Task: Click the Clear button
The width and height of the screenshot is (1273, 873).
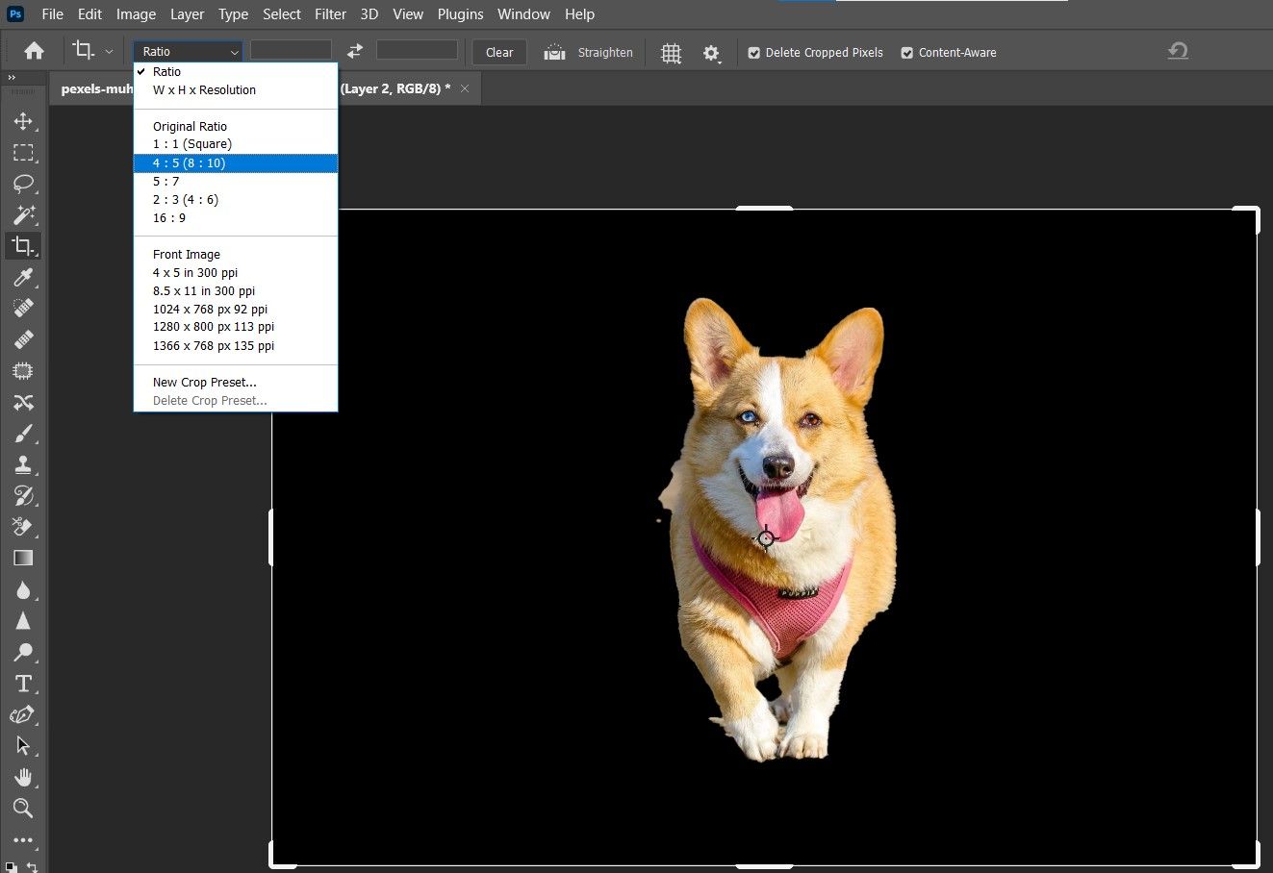Action: [499, 53]
